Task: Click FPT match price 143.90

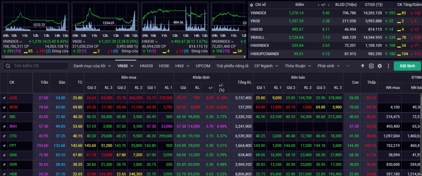Action: click(181, 145)
